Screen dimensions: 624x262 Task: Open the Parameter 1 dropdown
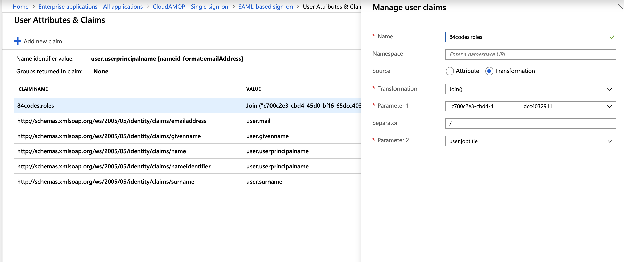[x=531, y=106]
